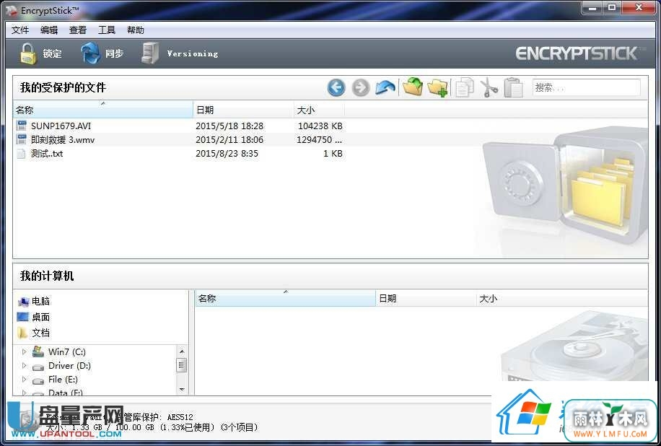The width and height of the screenshot is (661, 446).
Task: Click the sync arrows icon
Action: click(x=90, y=53)
